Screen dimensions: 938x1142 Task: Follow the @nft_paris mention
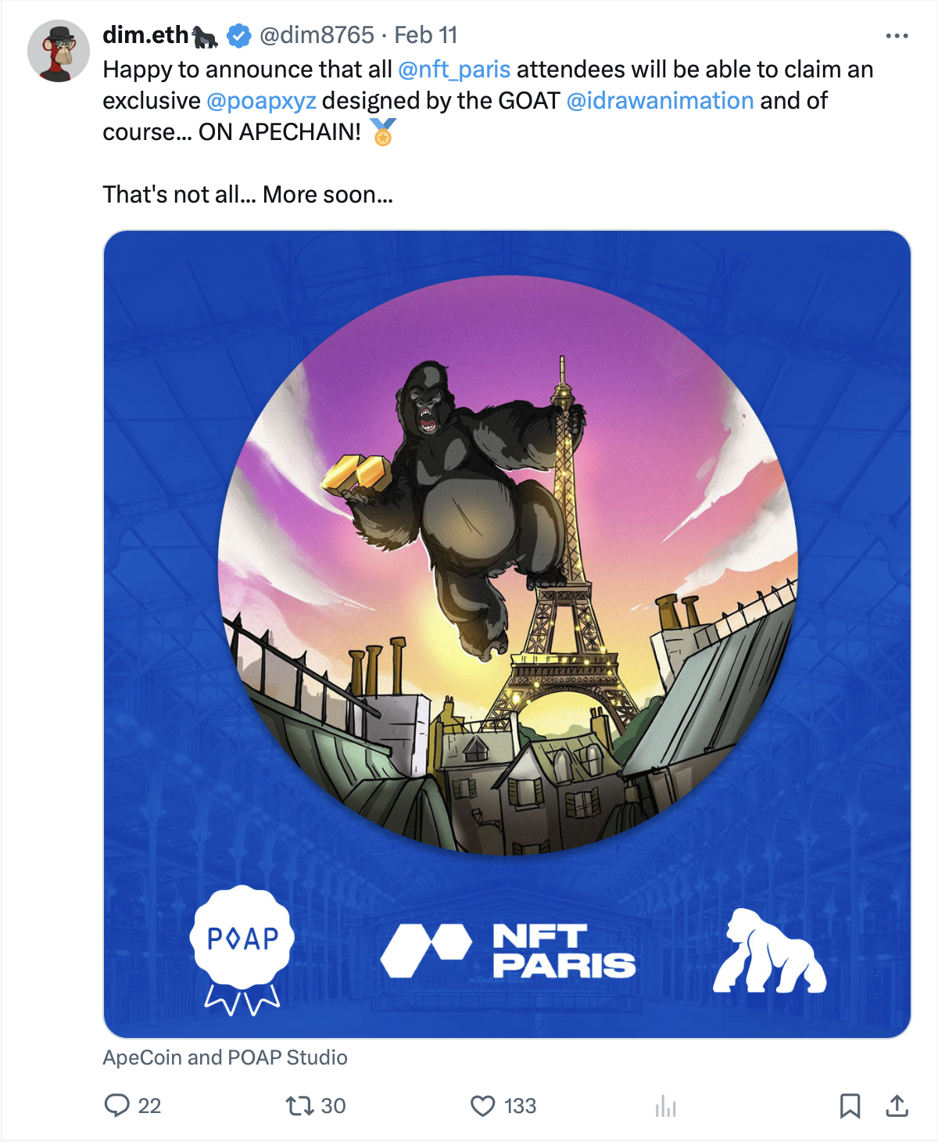tap(454, 70)
